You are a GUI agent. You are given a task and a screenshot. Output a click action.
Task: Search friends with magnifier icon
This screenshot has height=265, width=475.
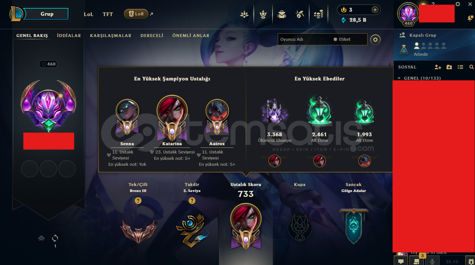[x=471, y=67]
